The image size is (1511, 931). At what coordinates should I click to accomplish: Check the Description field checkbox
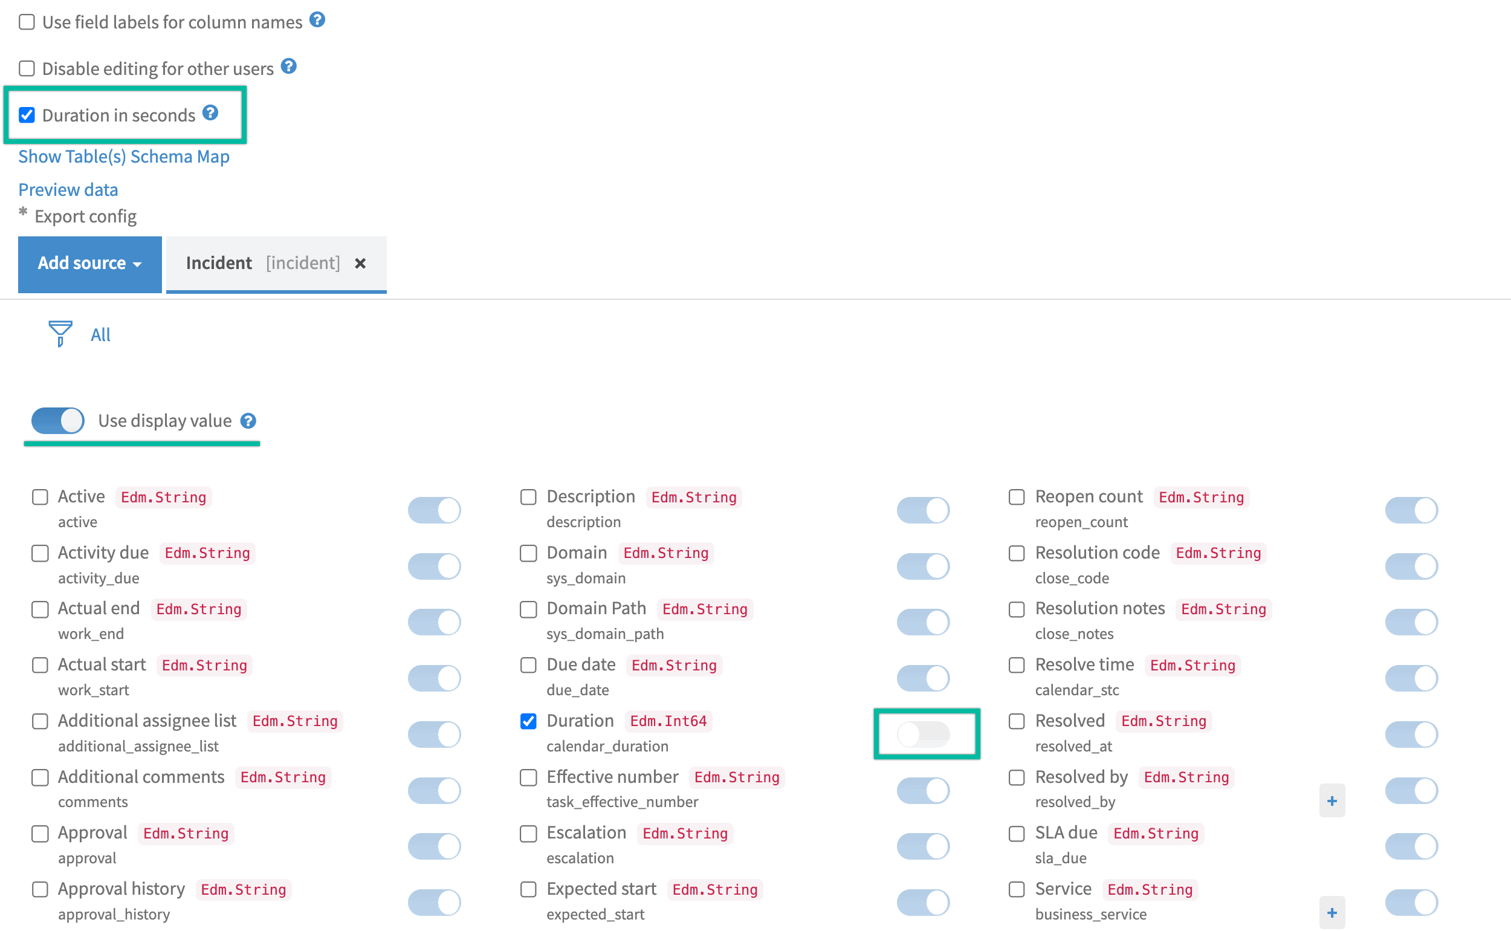[528, 497]
